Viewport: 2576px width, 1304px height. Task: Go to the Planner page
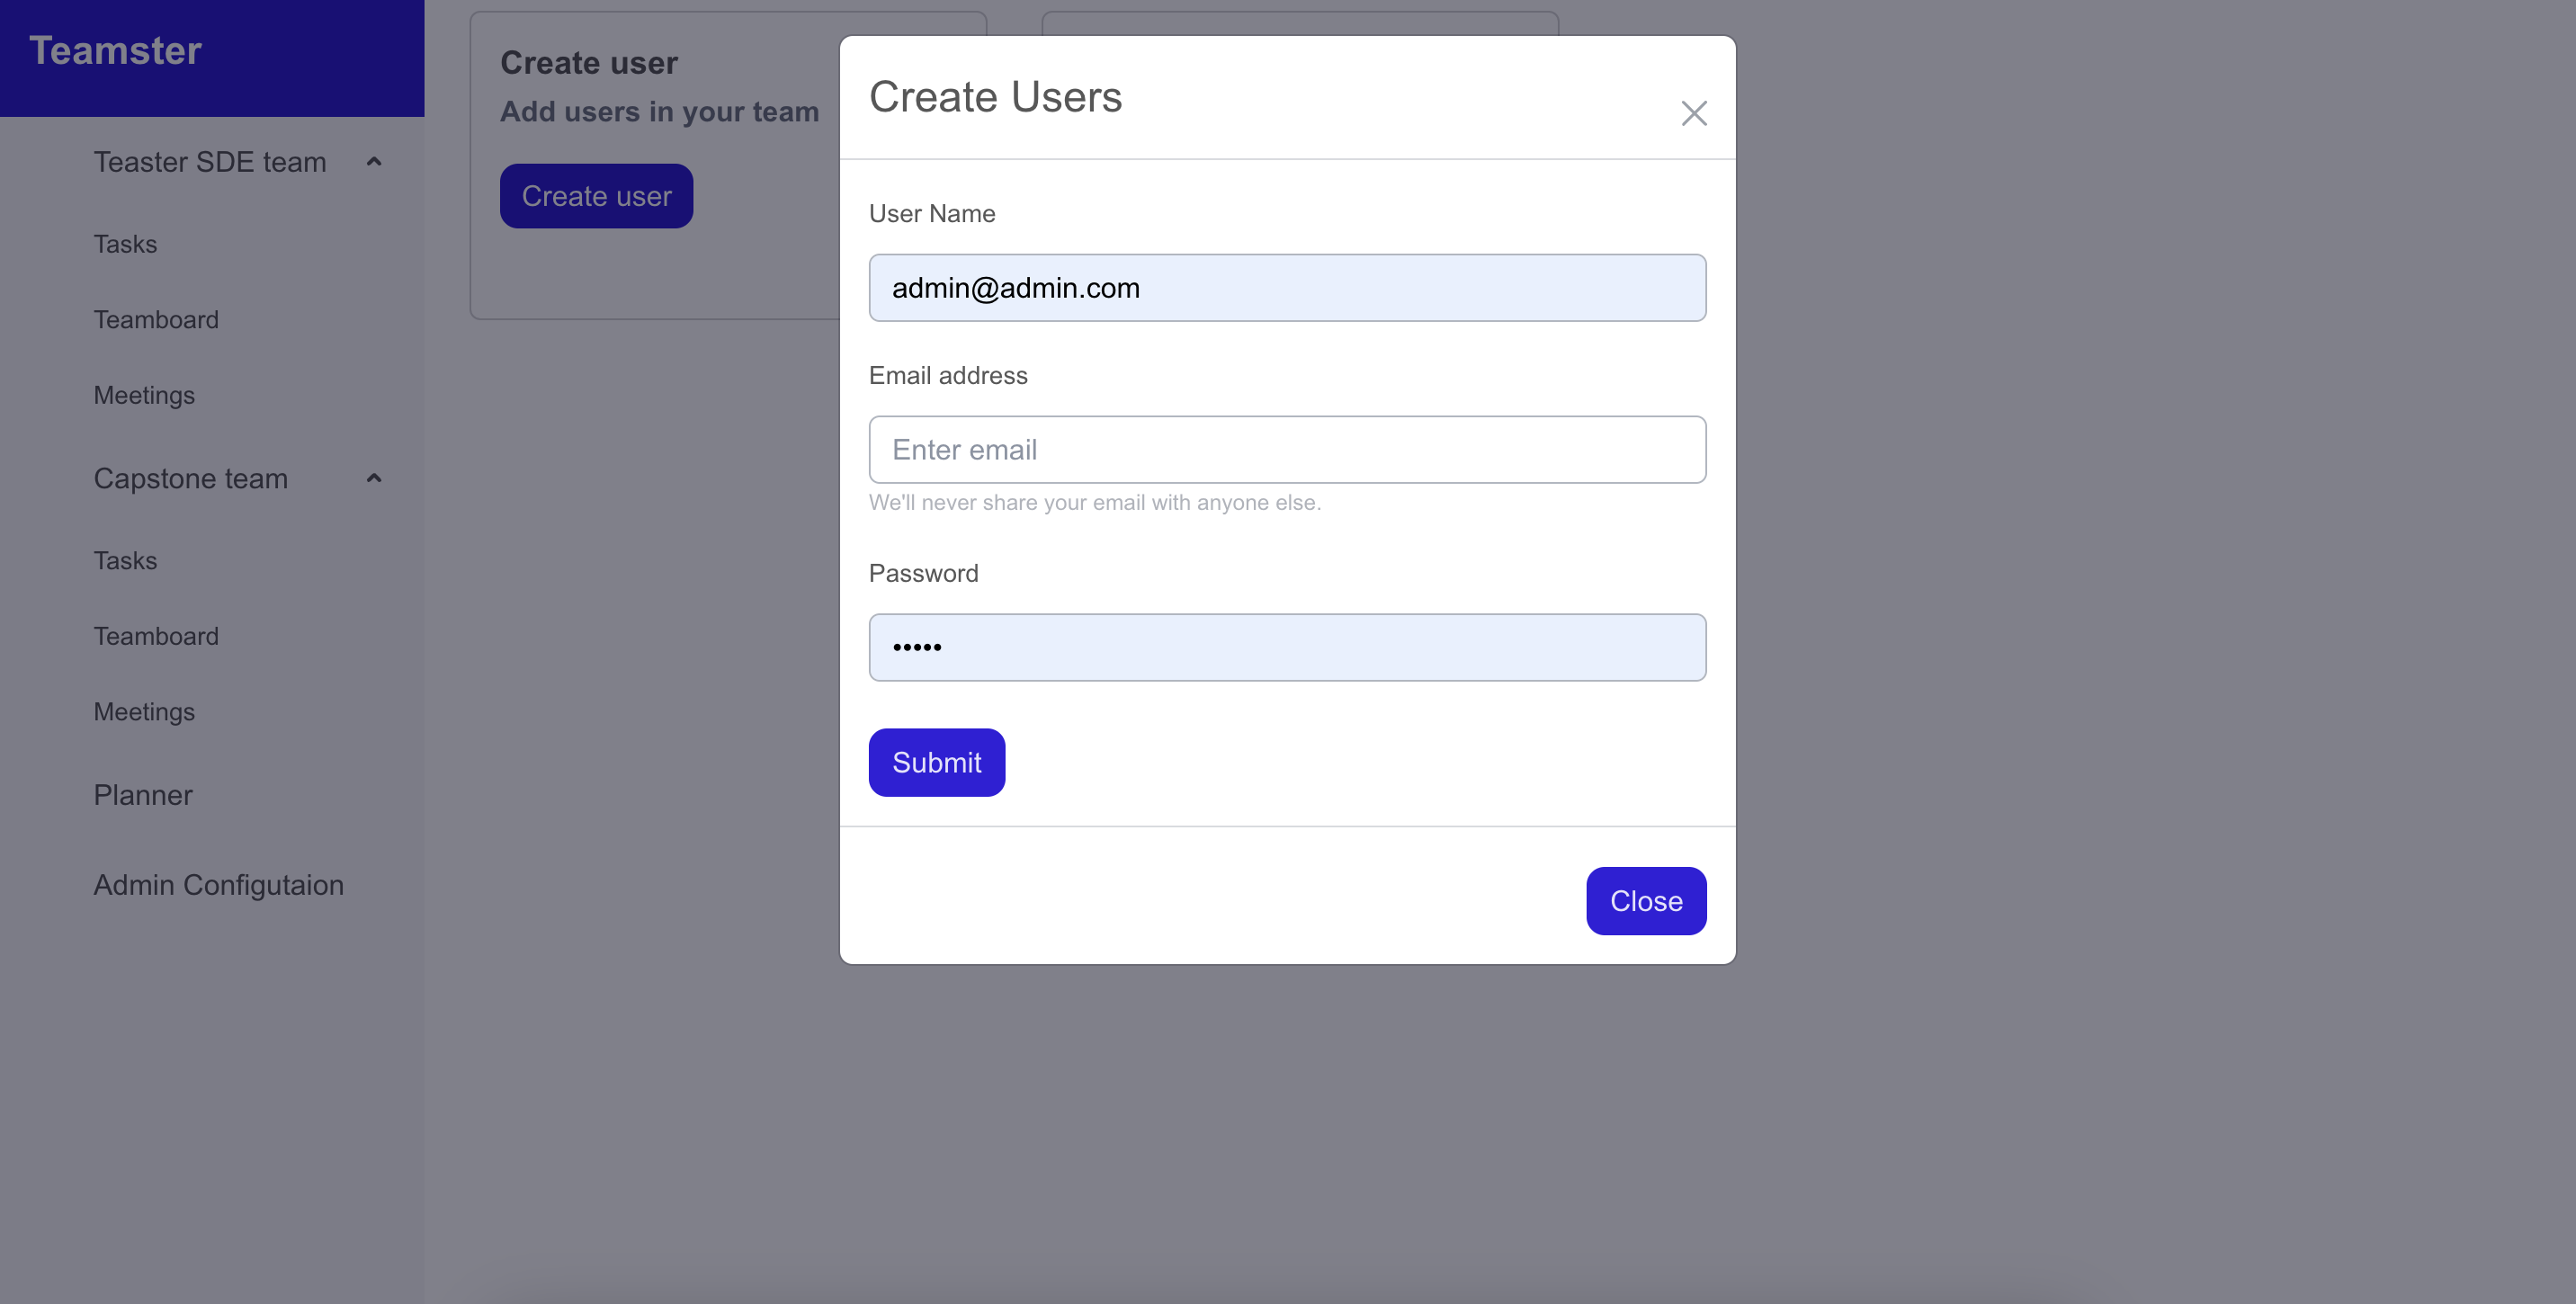point(143,795)
